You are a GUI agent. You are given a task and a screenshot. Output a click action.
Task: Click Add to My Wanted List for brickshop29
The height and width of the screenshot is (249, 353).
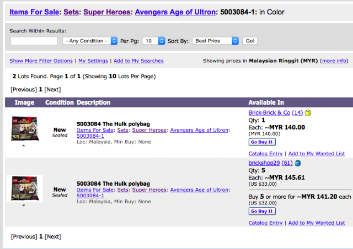[x=317, y=223]
